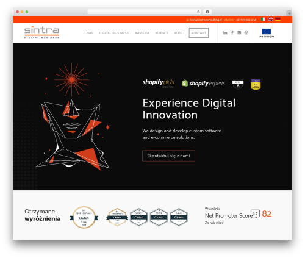Click the smiley speech bubble icon
This screenshot has width=305, height=258.
[x=255, y=213]
